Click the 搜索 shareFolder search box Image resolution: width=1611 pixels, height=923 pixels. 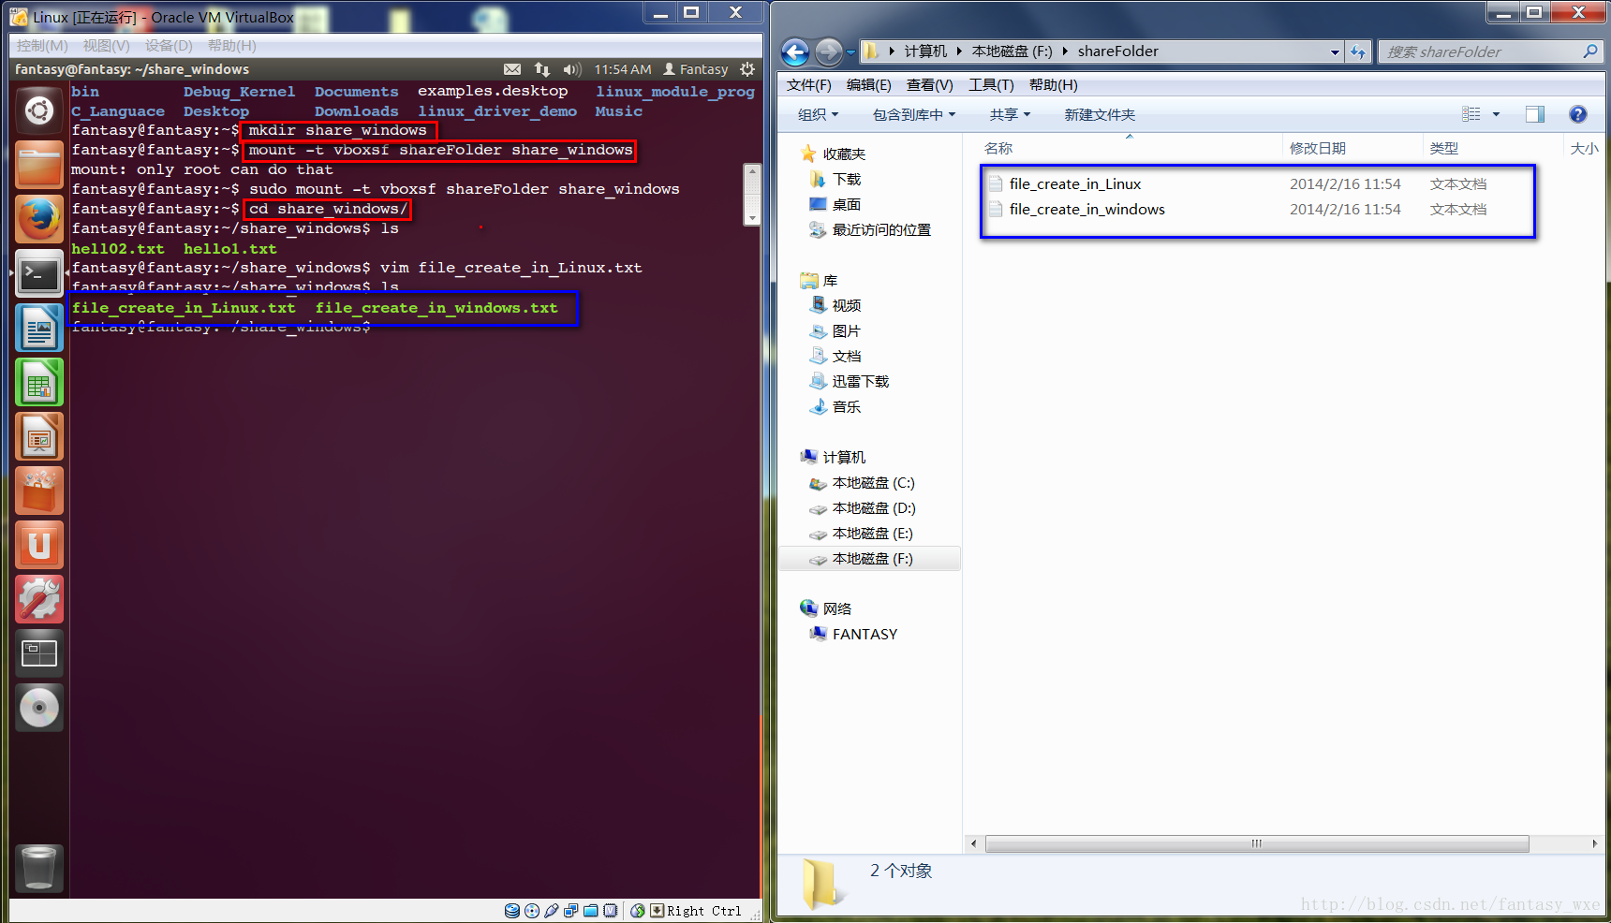pyautogui.click(x=1490, y=51)
